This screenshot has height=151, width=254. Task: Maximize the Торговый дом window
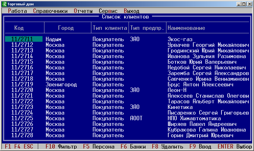point(244,4)
